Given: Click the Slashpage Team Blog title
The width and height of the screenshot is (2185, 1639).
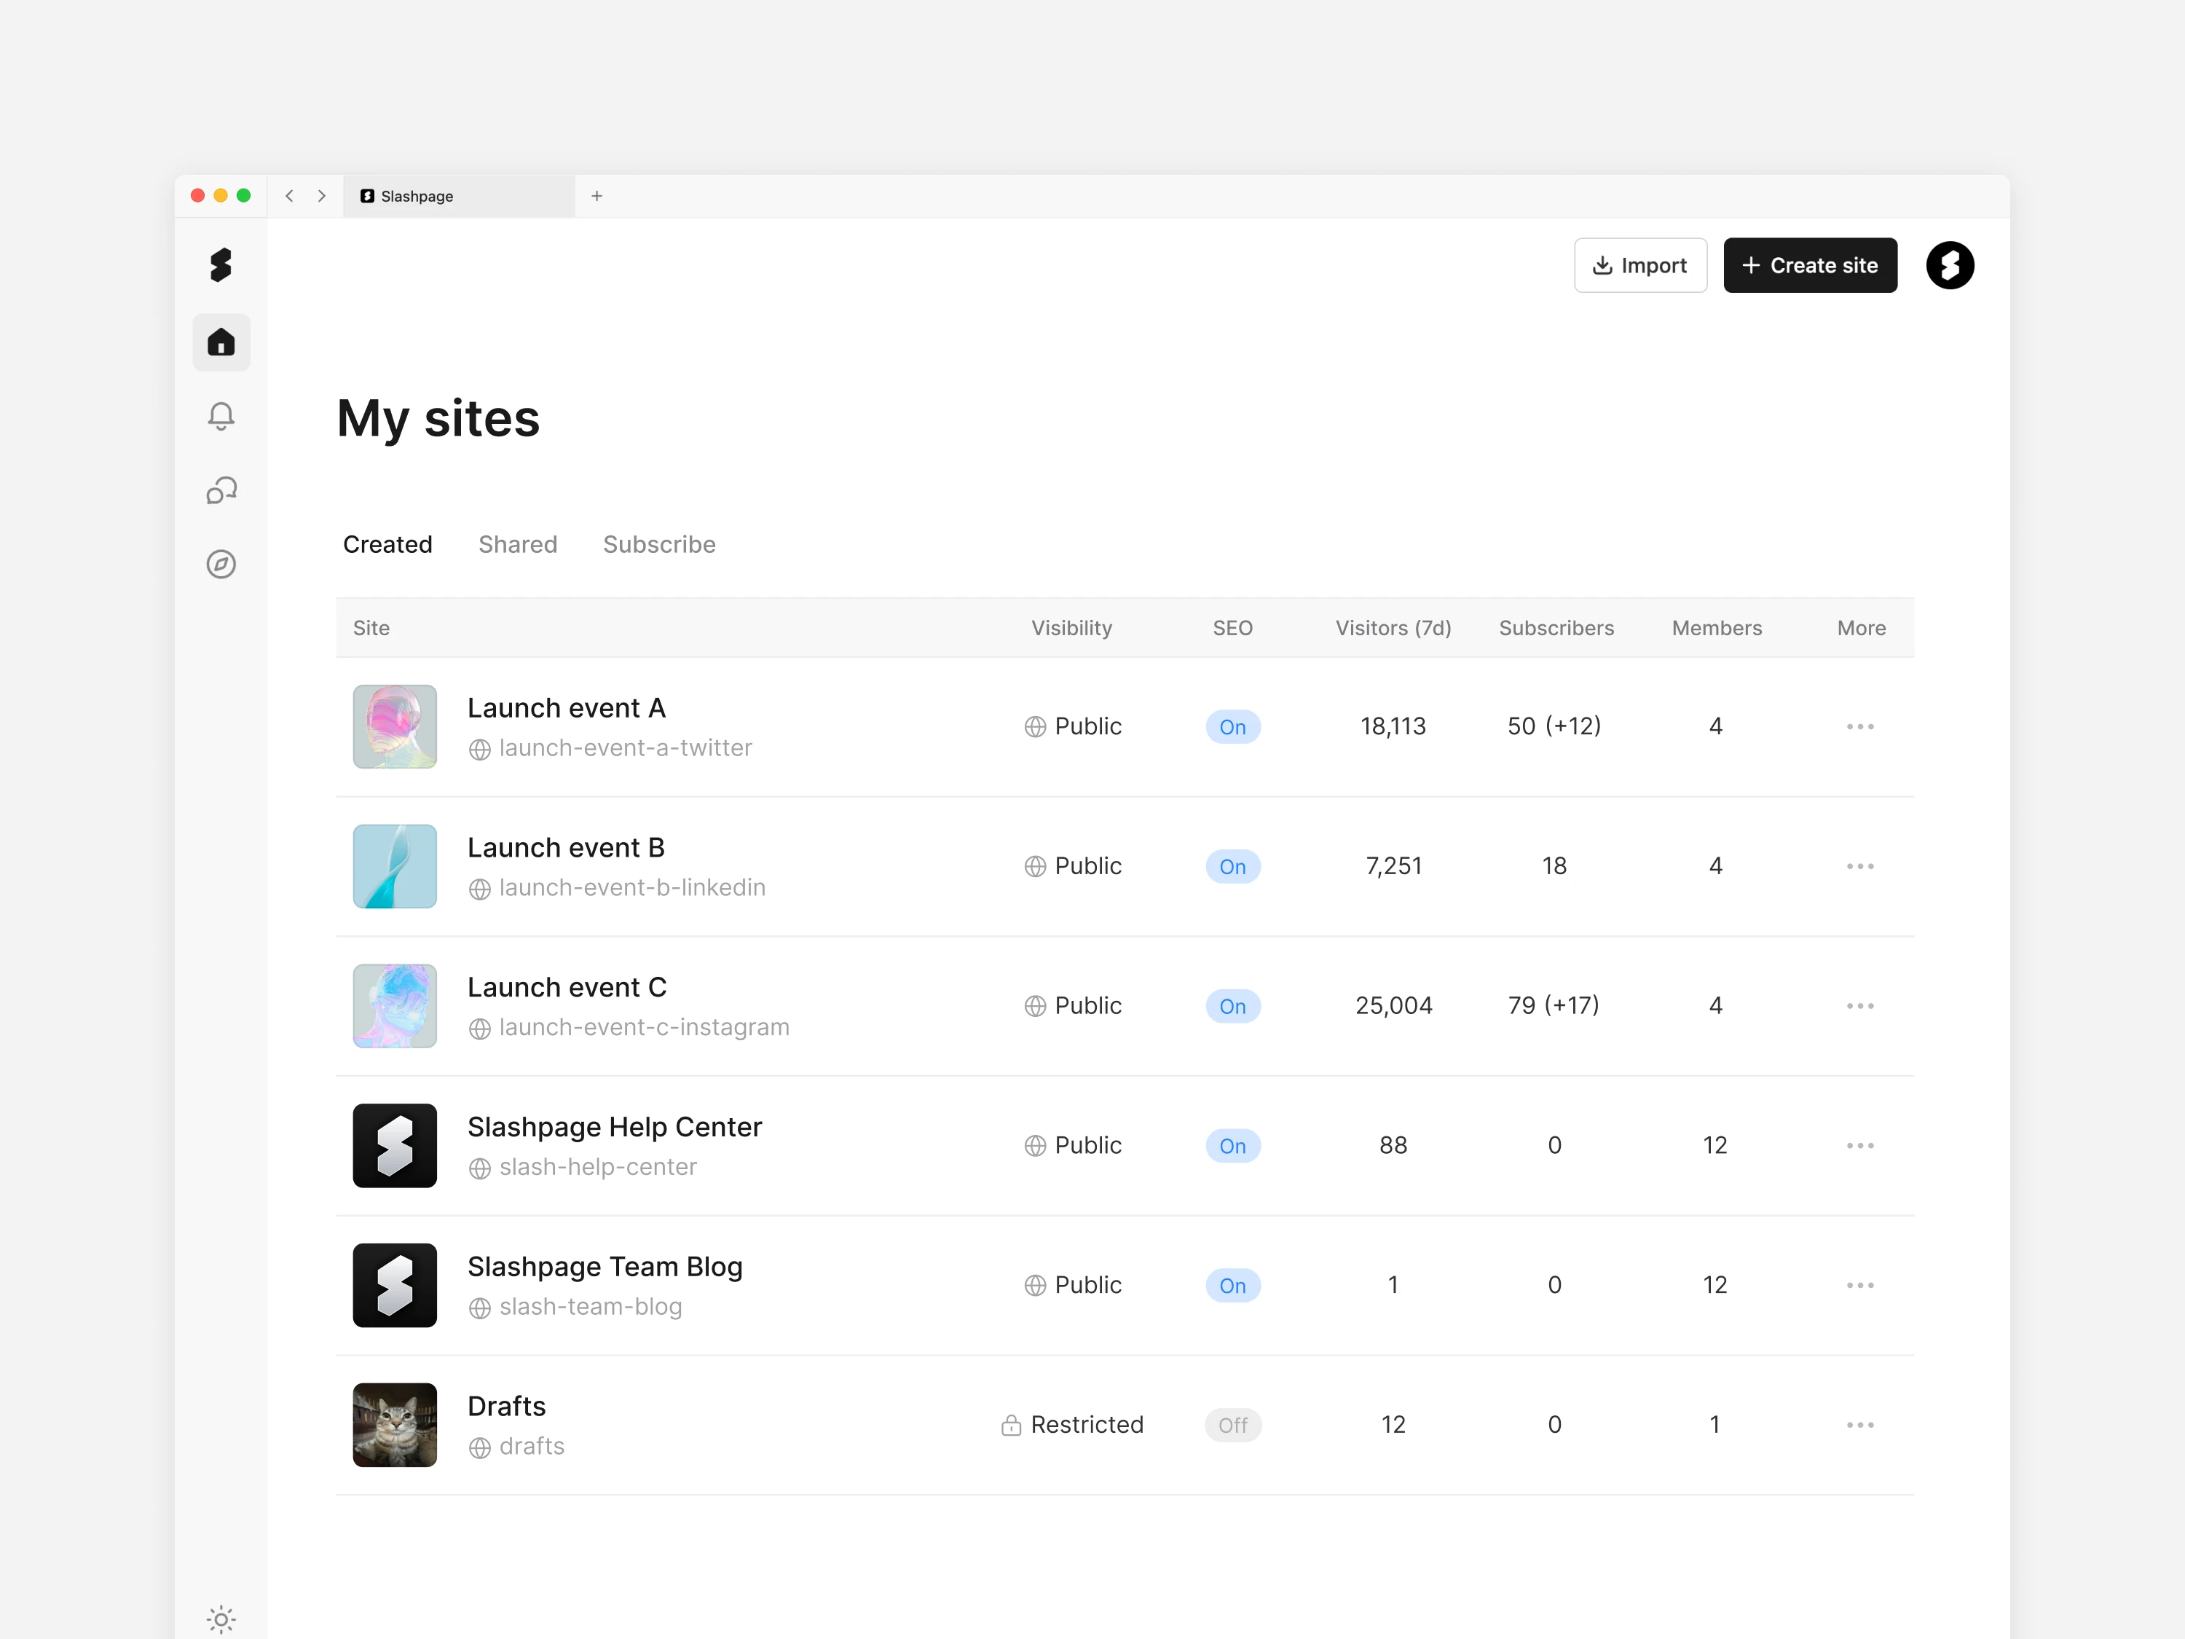Looking at the screenshot, I should (x=605, y=1267).
